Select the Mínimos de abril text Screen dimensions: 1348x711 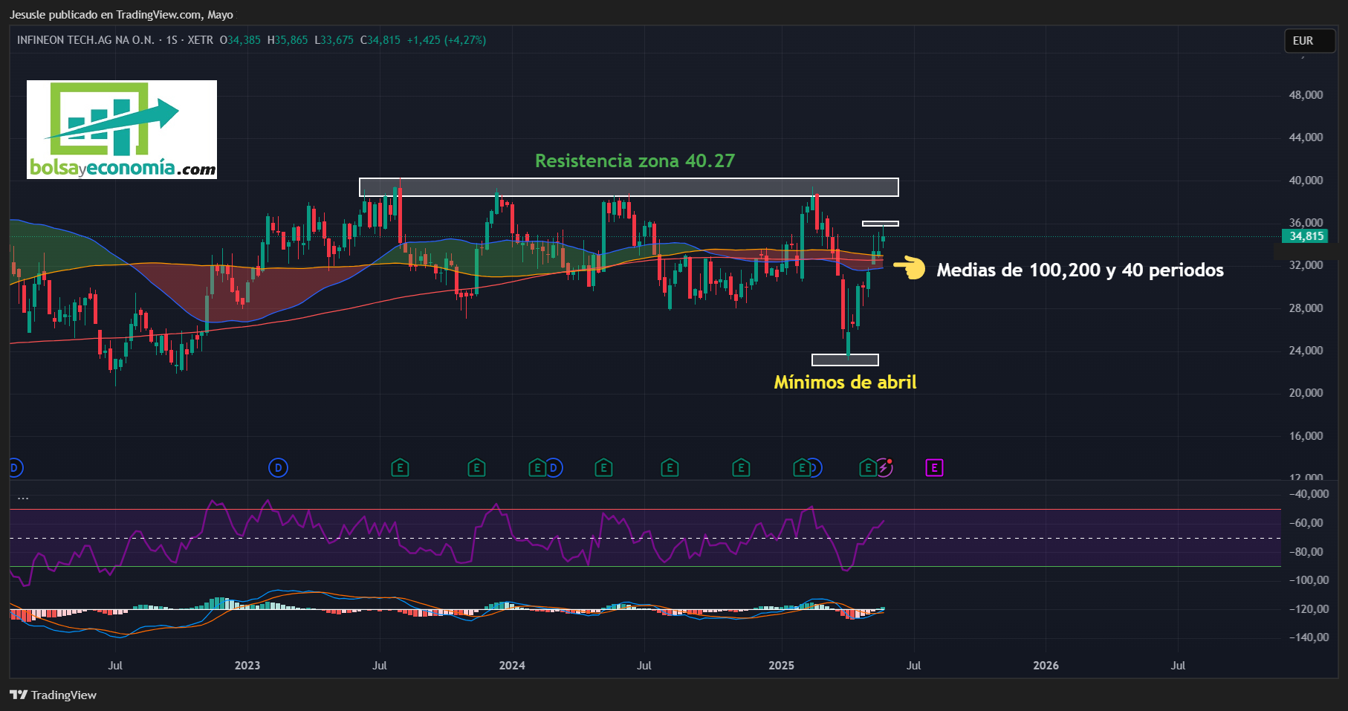(845, 382)
